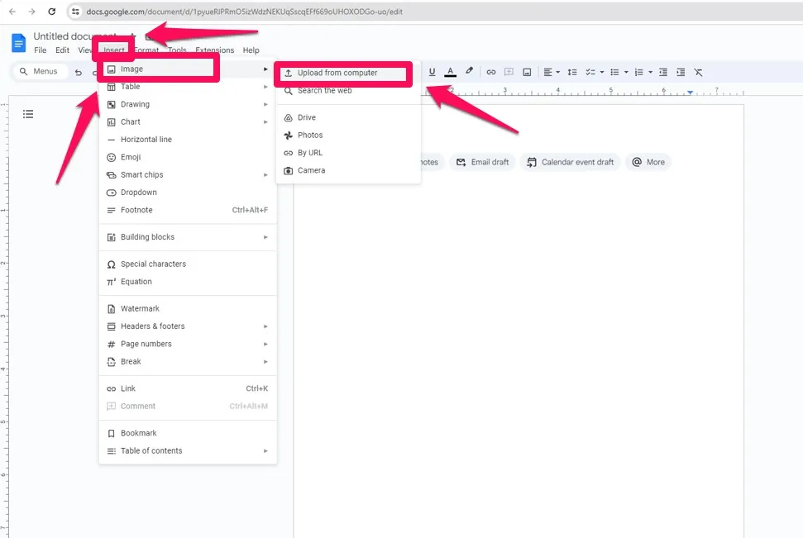Open the Tools menu
This screenshot has width=803, height=538.
click(176, 50)
